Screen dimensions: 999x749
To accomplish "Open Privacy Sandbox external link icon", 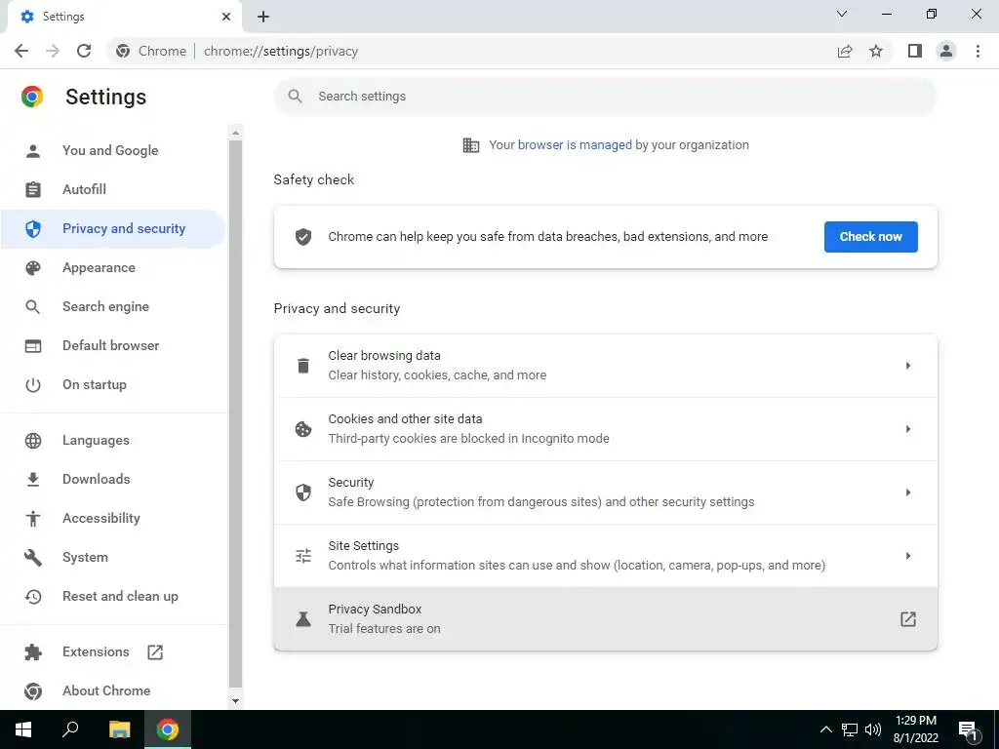I will 908,619.
